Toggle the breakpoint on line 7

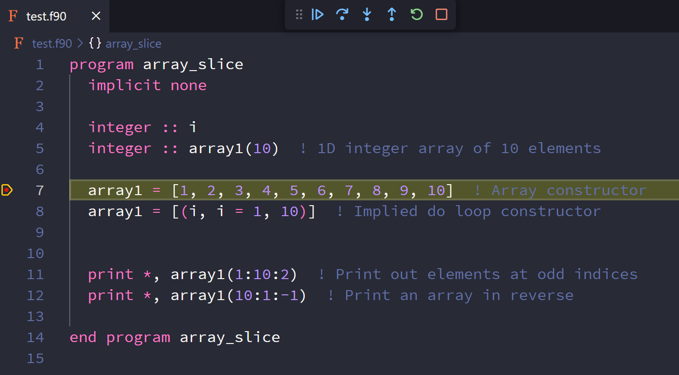coord(7,190)
